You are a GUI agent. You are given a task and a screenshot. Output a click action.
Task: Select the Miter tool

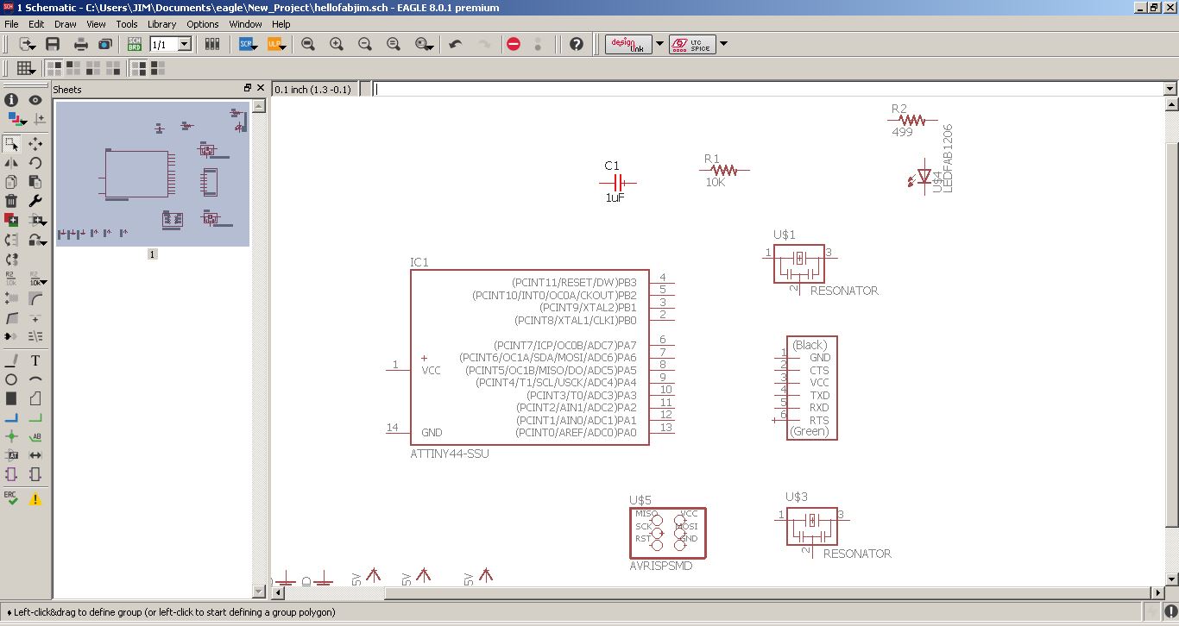point(35,298)
